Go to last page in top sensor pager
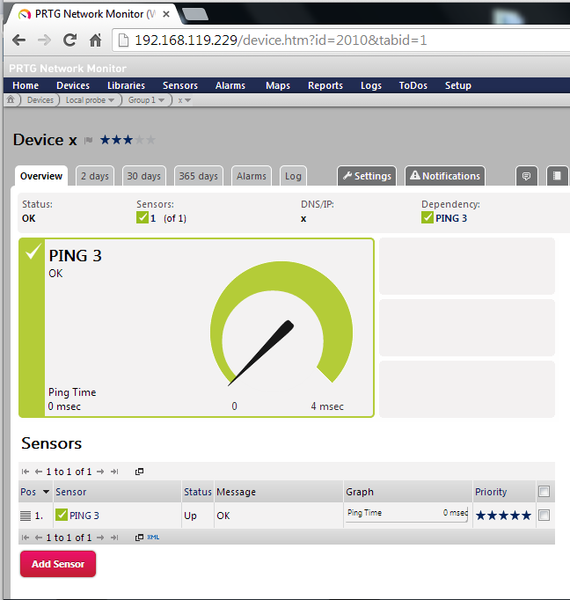Screen dimensions: 570x600 [114, 472]
